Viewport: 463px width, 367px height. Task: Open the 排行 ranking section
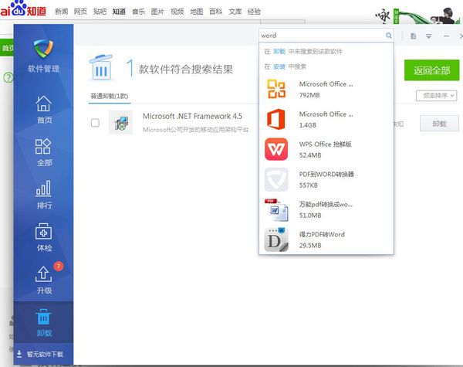tap(44, 195)
